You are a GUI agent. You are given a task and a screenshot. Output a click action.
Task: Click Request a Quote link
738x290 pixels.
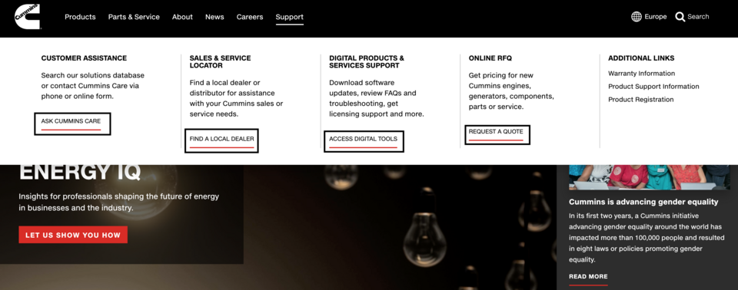(496, 132)
